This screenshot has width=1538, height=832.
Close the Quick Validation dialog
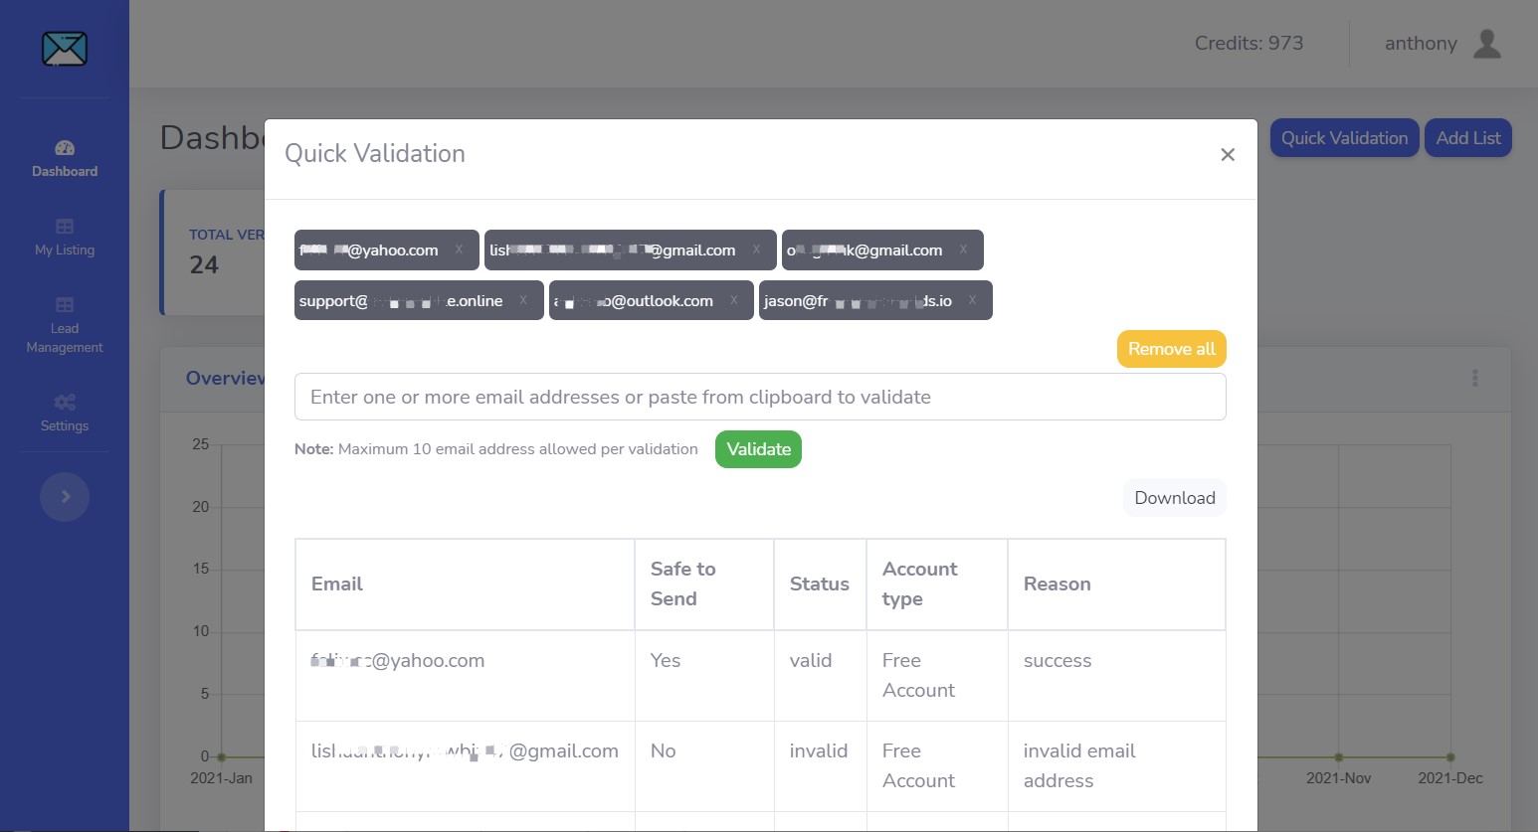(x=1227, y=154)
